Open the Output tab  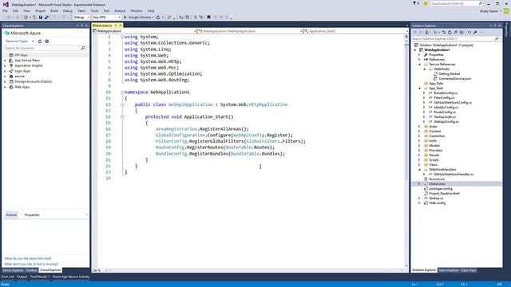point(22,277)
